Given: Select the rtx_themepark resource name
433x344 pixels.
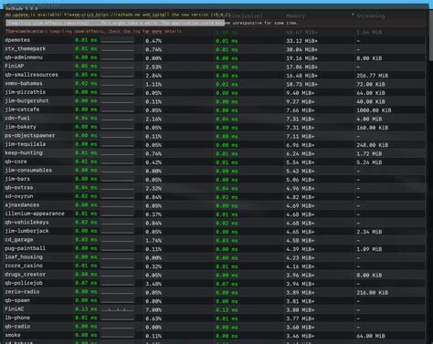Looking at the screenshot, I should (26, 48).
